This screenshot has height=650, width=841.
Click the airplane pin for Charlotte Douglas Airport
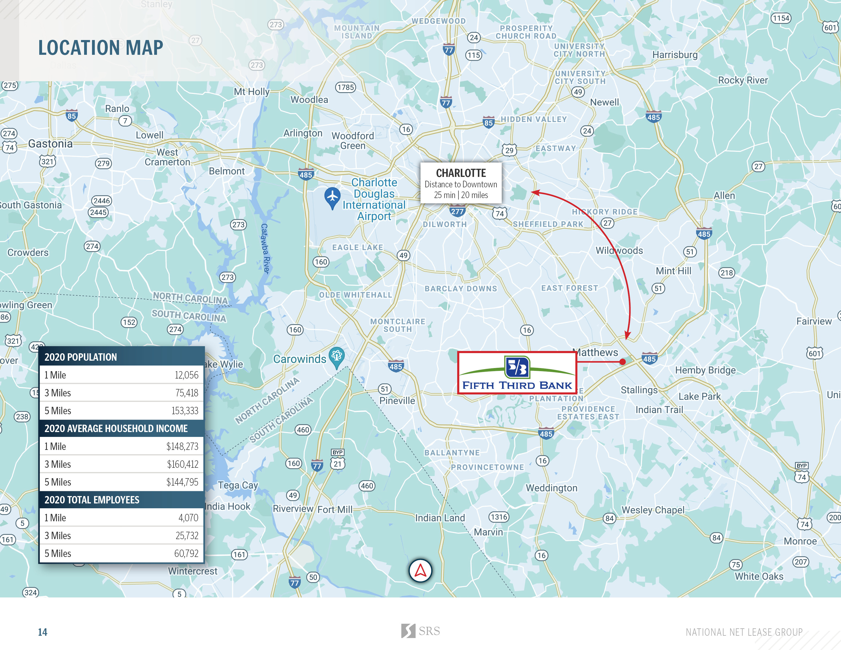(332, 198)
